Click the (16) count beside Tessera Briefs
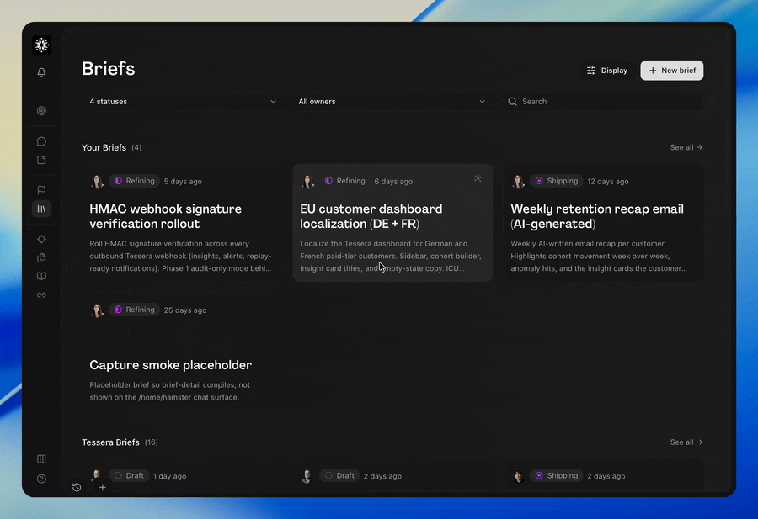Viewport: 758px width, 519px height. (x=152, y=442)
